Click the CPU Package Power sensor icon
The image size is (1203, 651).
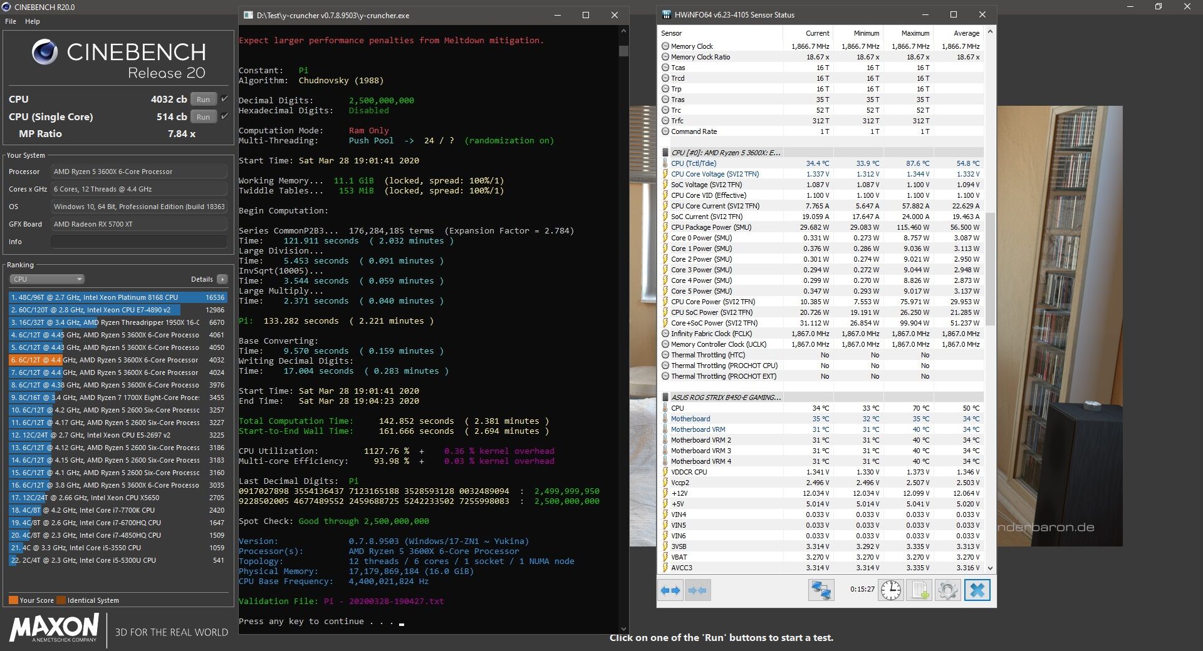[x=665, y=227]
